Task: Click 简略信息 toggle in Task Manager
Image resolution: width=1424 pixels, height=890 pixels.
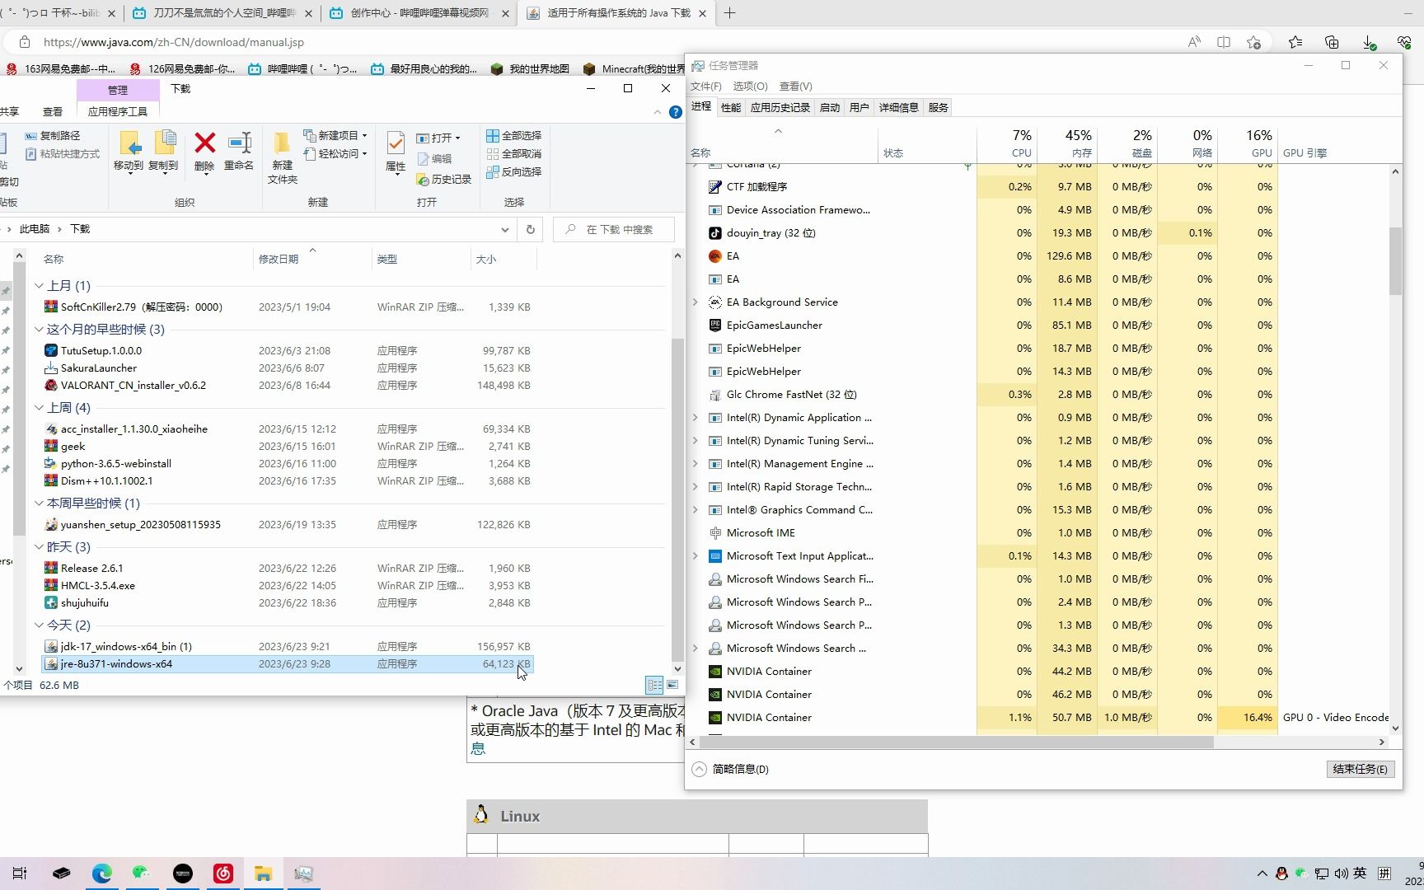Action: [731, 769]
